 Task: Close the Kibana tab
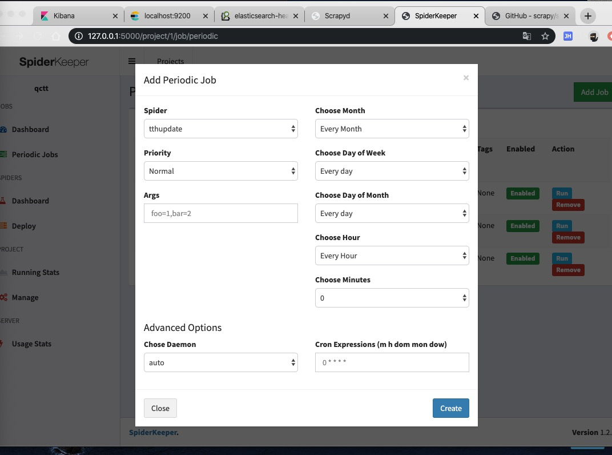pyautogui.click(x=115, y=16)
